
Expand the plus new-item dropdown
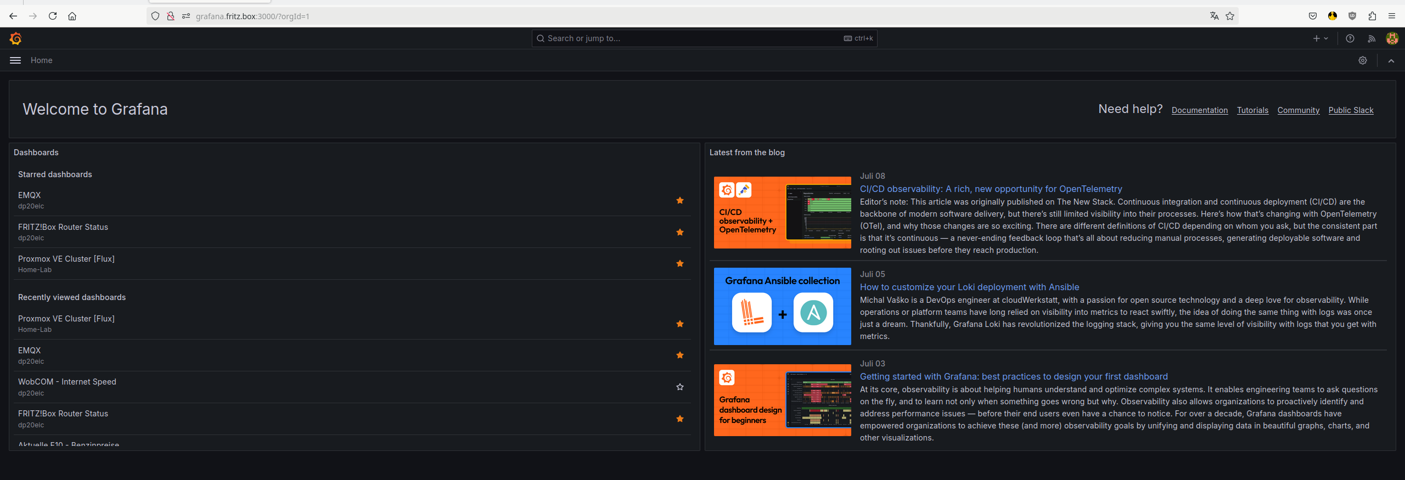coord(1320,38)
